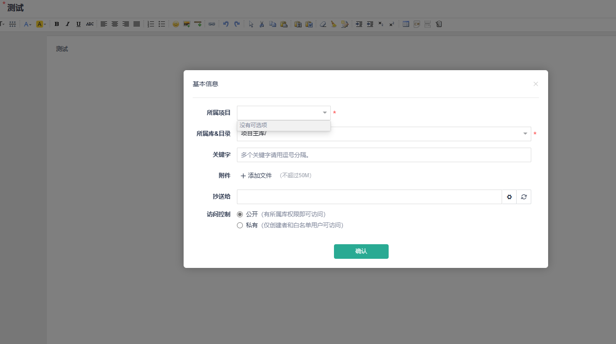616x344 pixels.
Task: Click the yellow text highlight color swatch
Action: [x=39, y=24]
